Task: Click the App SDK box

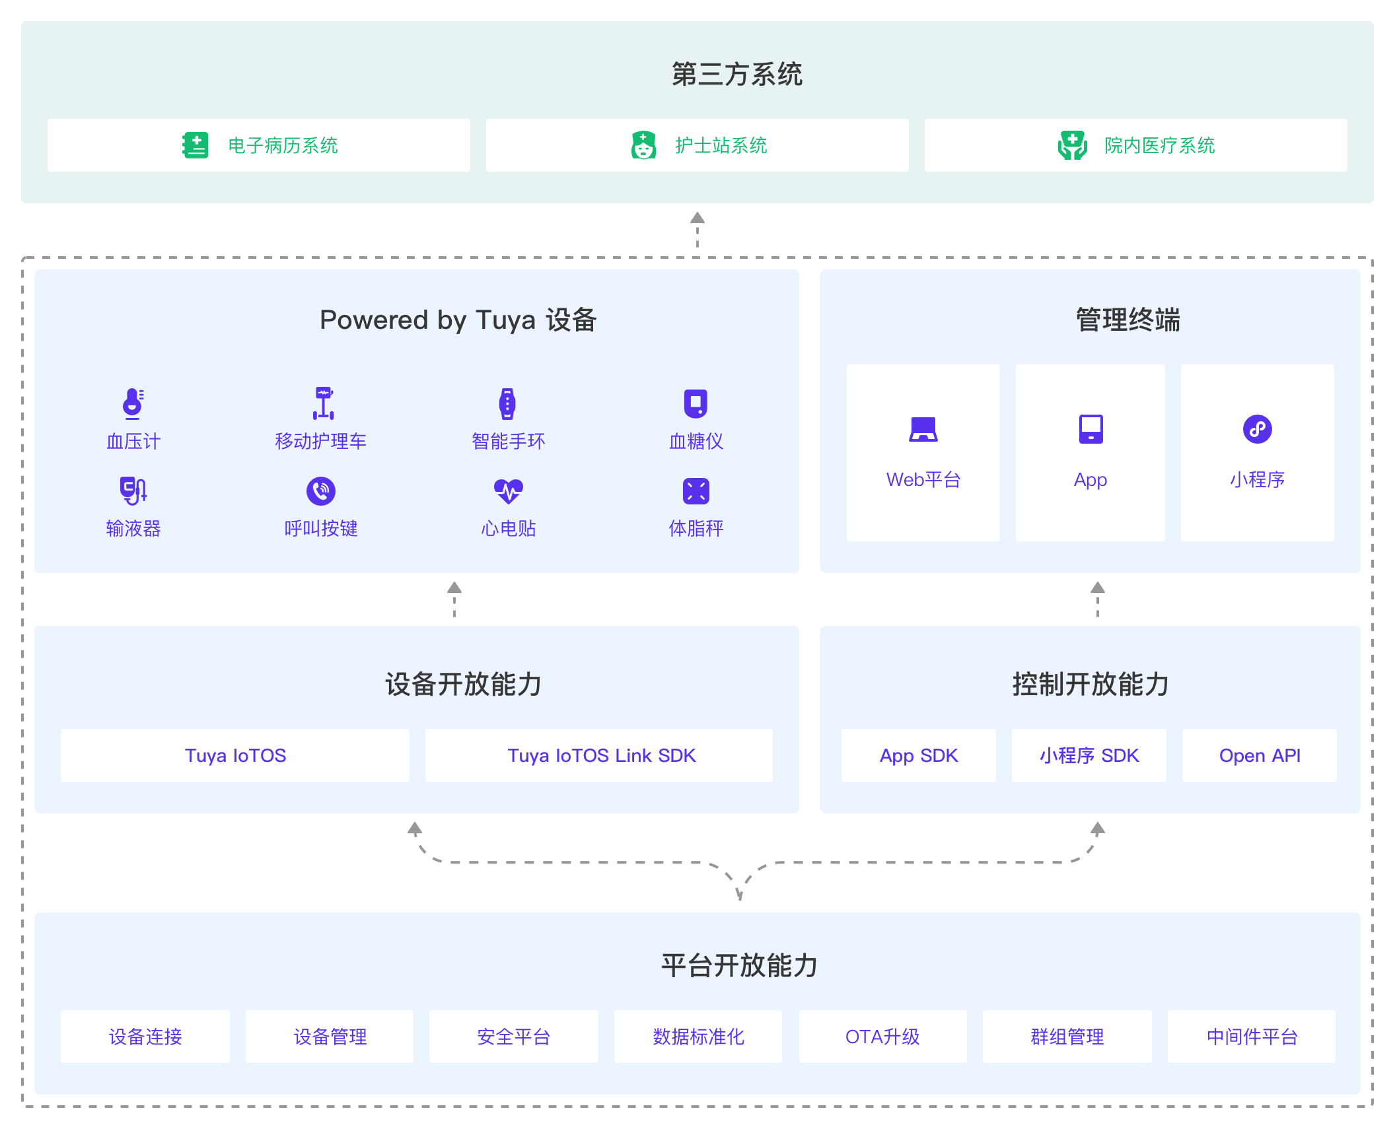Action: (919, 755)
